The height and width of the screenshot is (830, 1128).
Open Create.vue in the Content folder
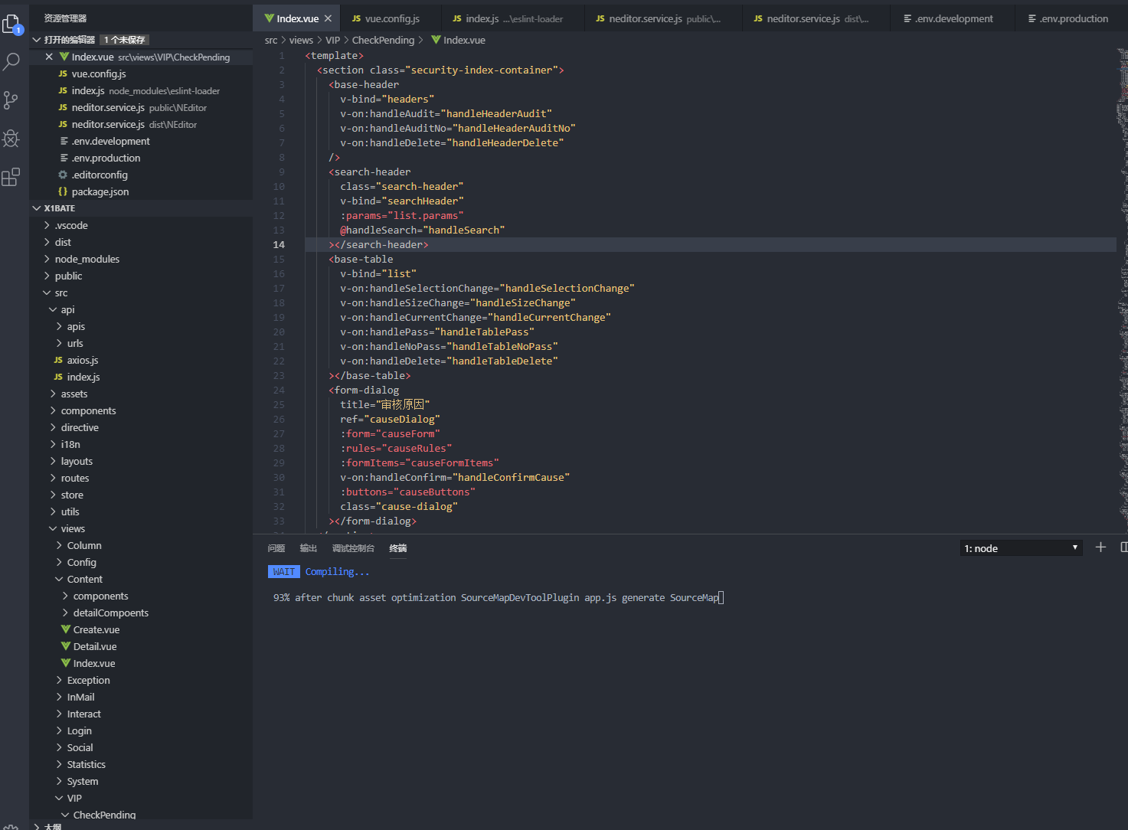[96, 629]
